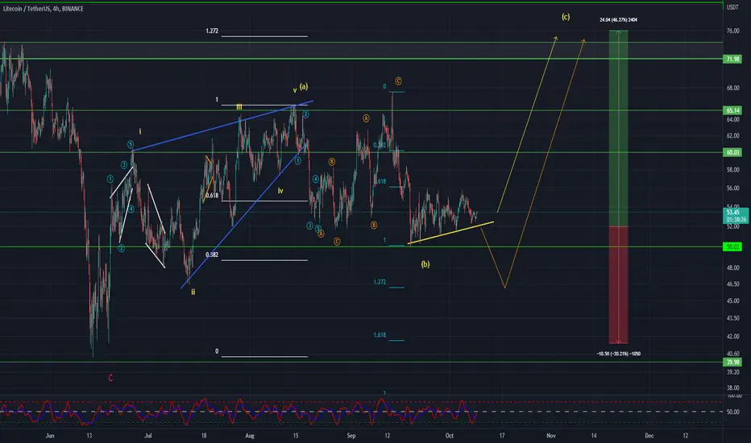The image size is (751, 443).
Task: Select the 60.03 green price level label
Action: click(732, 152)
